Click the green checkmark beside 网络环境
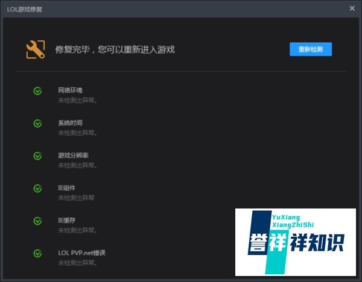362x282 pixels. pos(37,91)
